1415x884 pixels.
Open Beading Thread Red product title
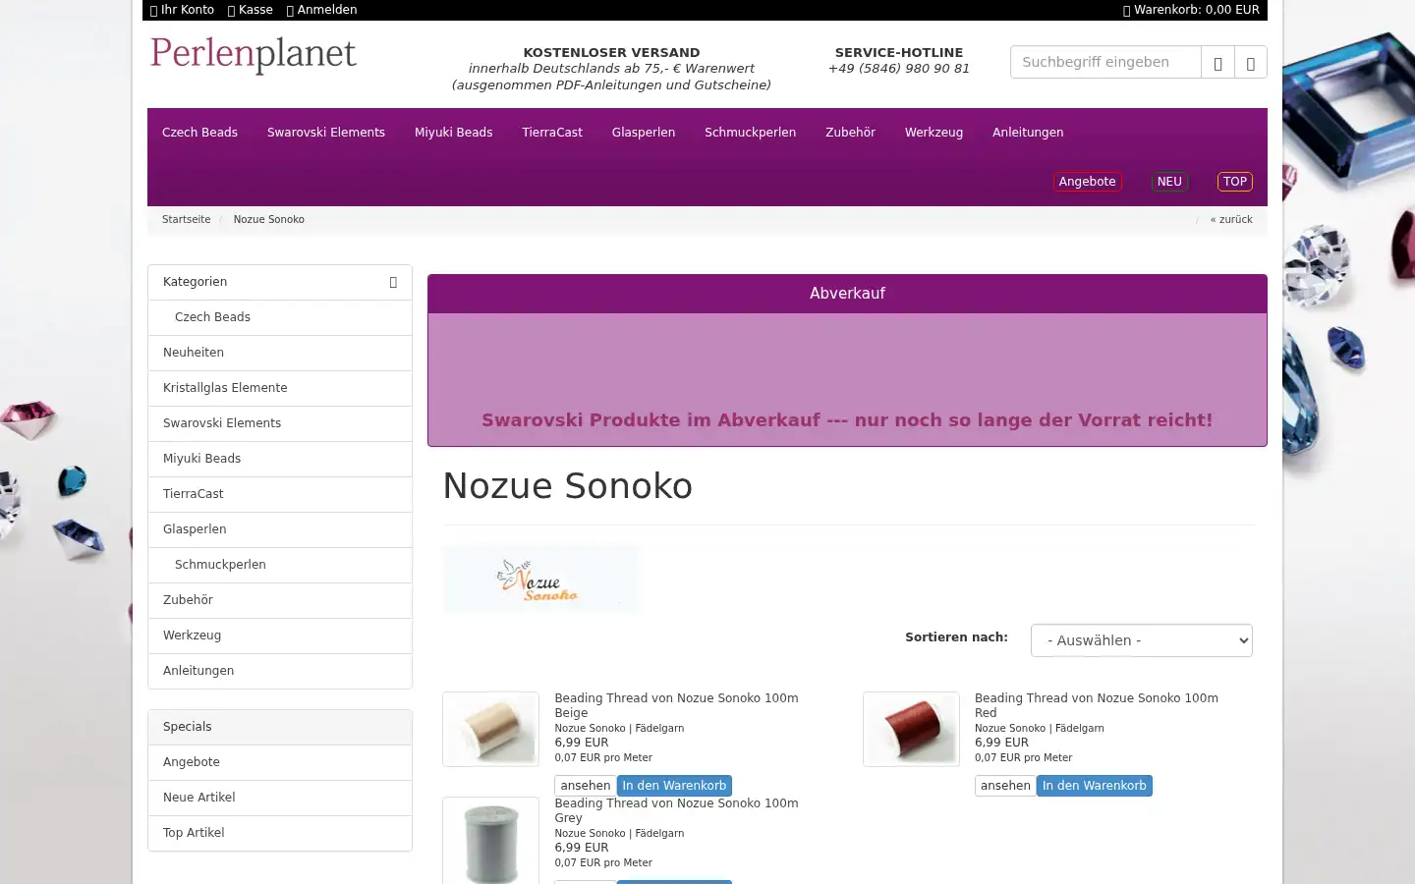(x=1097, y=705)
